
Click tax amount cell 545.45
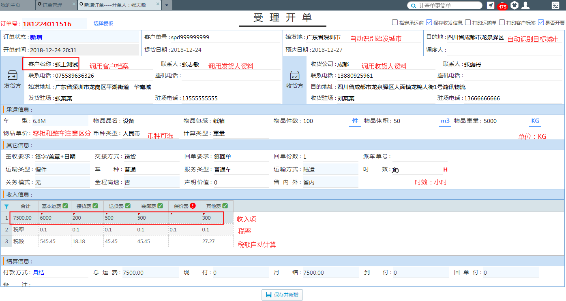coord(55,241)
